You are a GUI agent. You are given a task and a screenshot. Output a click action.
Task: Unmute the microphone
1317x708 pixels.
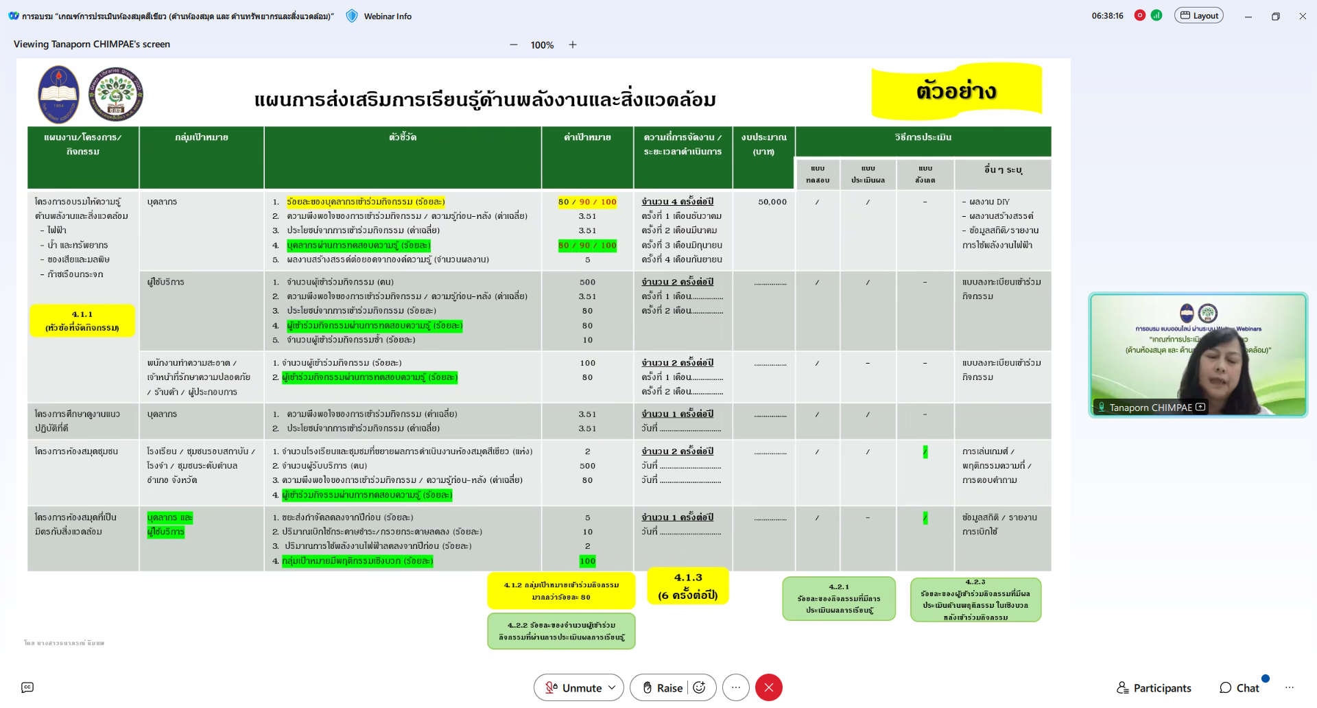(573, 687)
